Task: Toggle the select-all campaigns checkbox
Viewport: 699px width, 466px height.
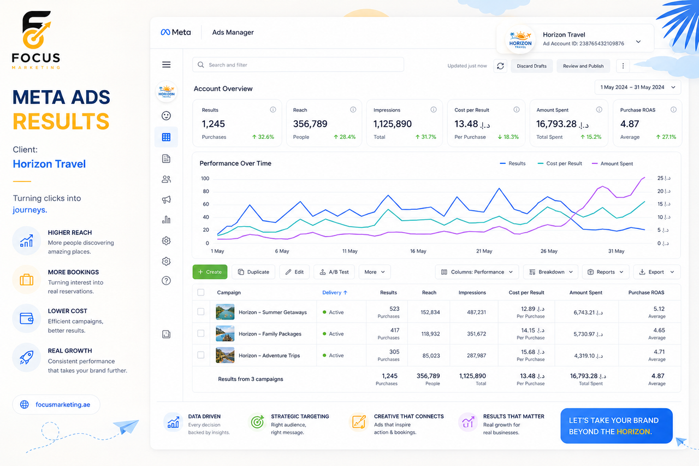Action: 200,292
